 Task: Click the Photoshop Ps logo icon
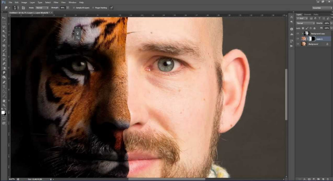[3, 2]
